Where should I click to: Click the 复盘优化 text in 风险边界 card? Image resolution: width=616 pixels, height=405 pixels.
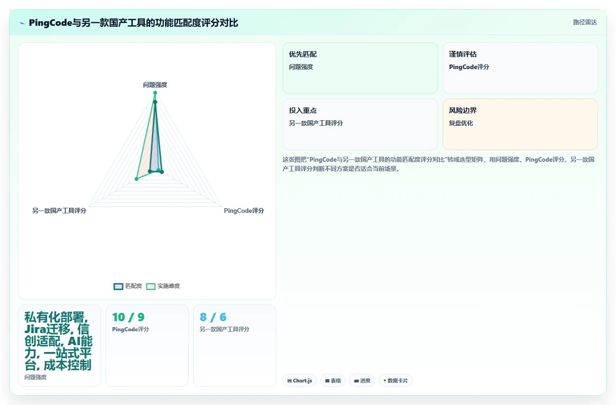[461, 123]
